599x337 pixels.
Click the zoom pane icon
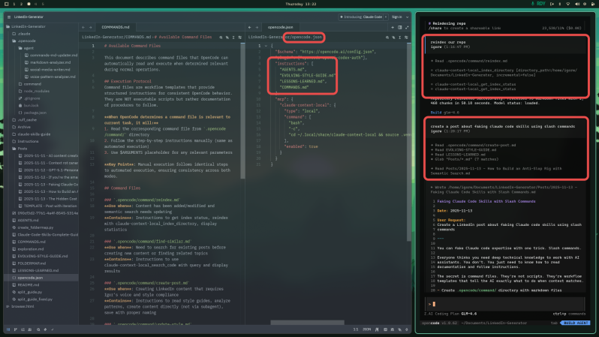[x=407, y=27]
